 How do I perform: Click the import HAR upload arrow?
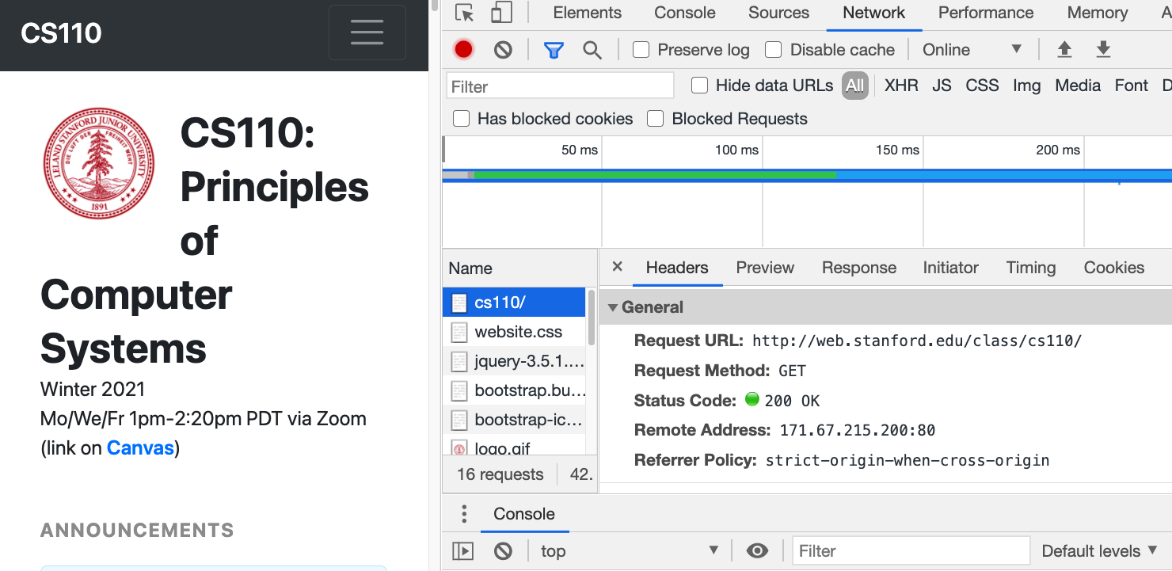1065,50
